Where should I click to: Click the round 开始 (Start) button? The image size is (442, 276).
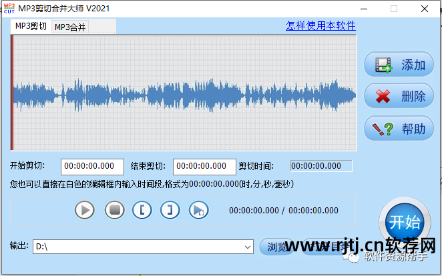(405, 222)
